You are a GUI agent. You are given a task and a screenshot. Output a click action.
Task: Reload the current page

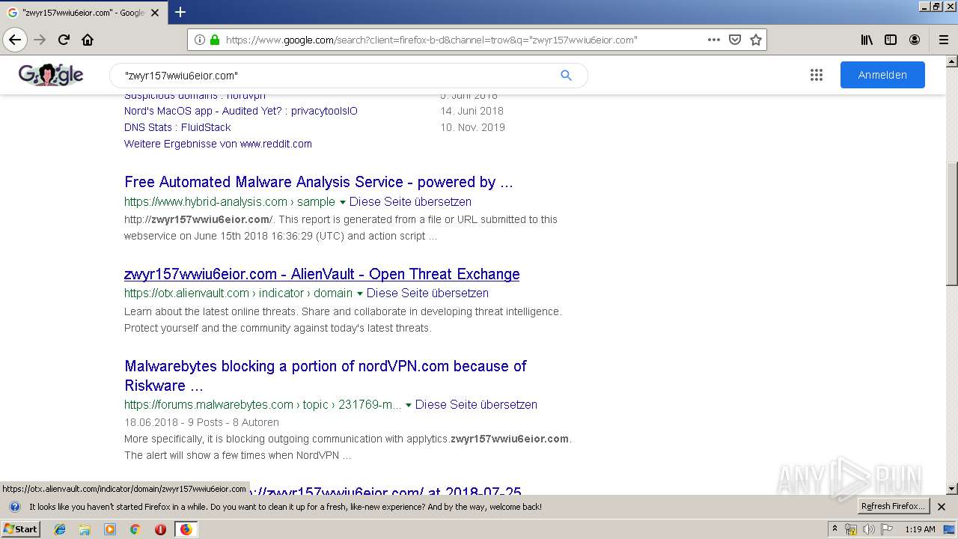[x=64, y=40]
